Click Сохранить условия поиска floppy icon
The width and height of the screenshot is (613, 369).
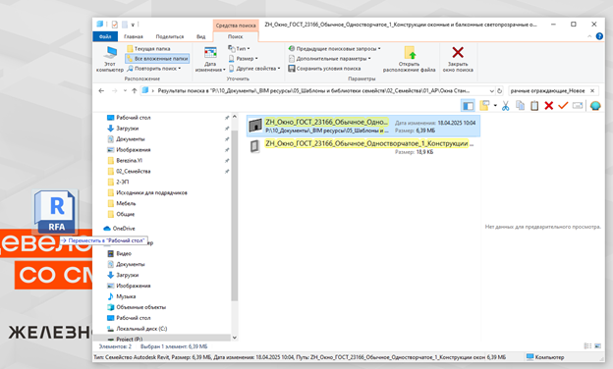click(291, 69)
